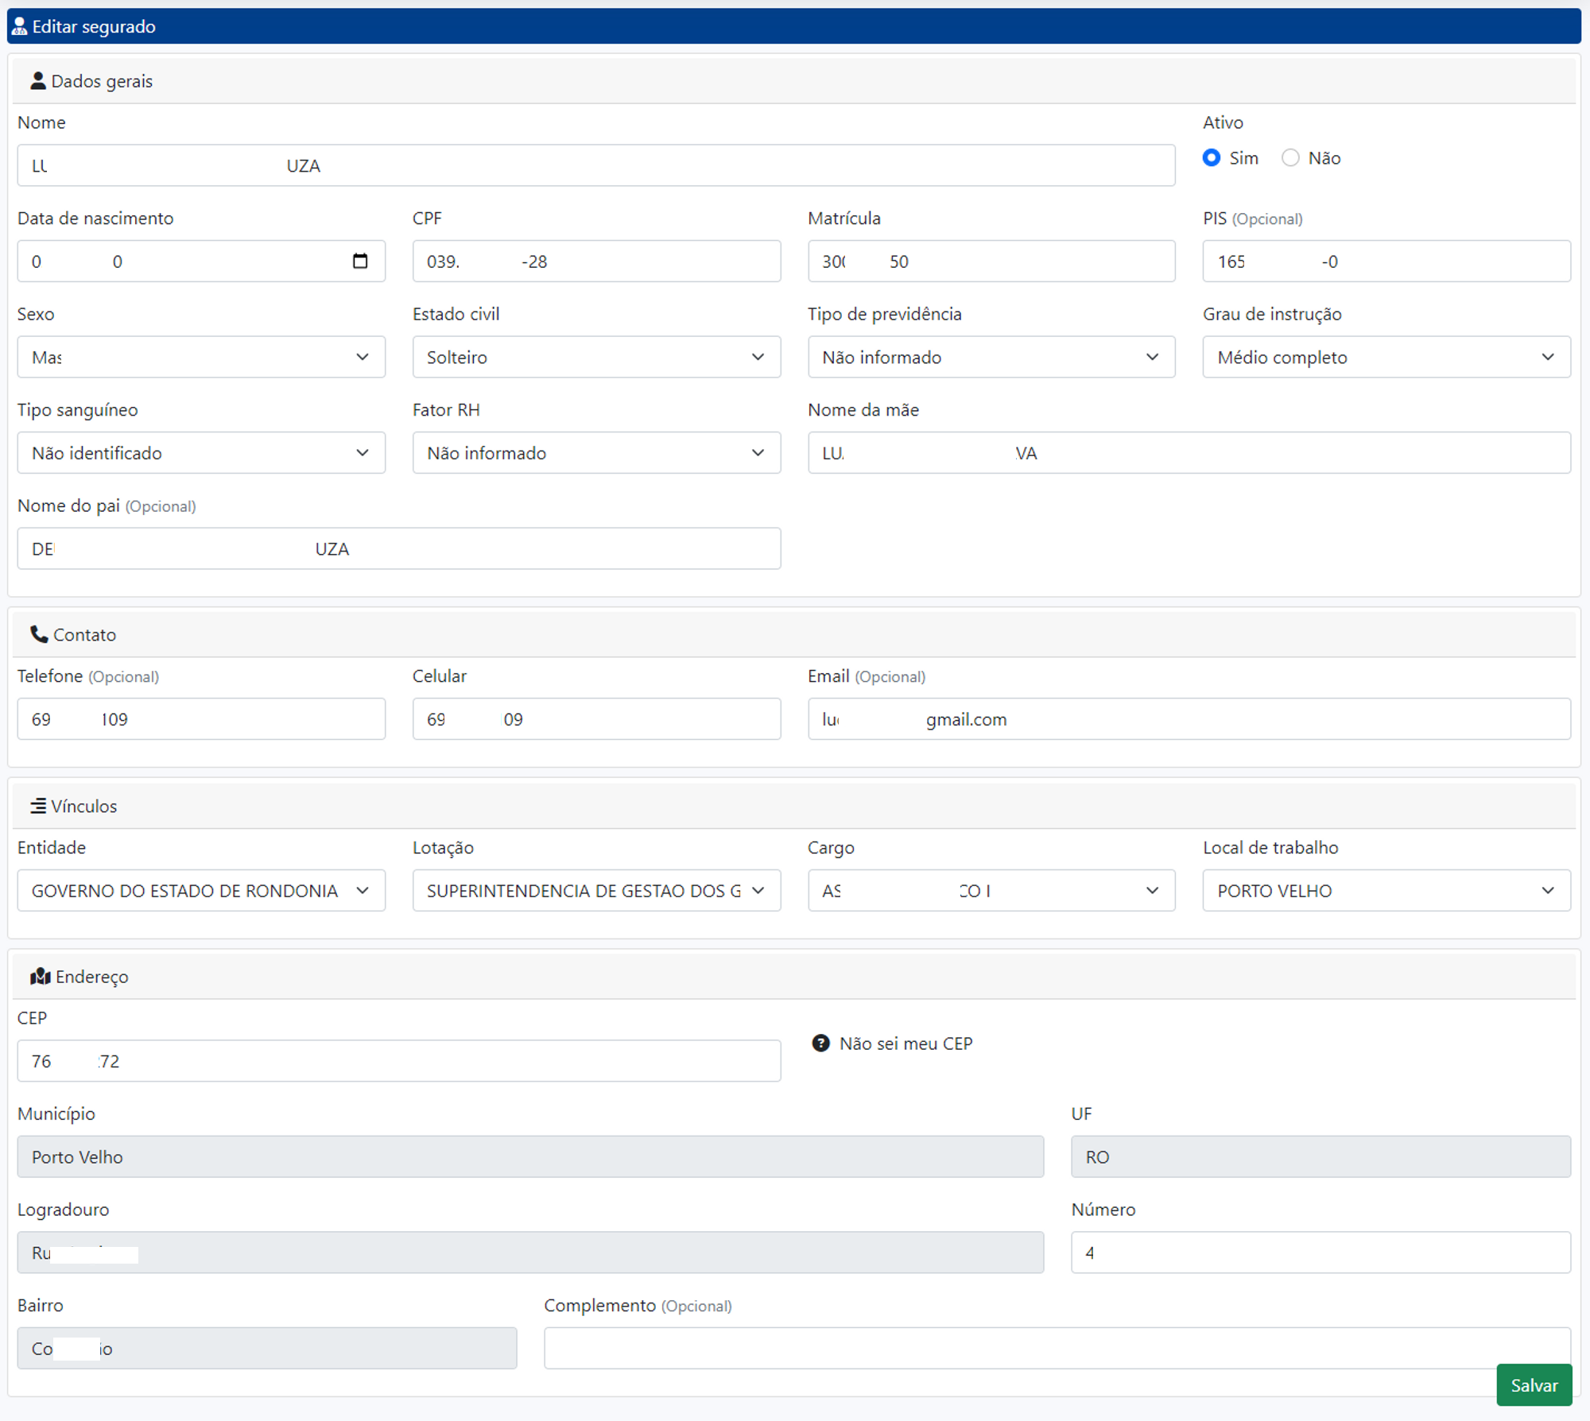The width and height of the screenshot is (1590, 1421).
Task: Click the Endereço map icon
Action: [41, 977]
